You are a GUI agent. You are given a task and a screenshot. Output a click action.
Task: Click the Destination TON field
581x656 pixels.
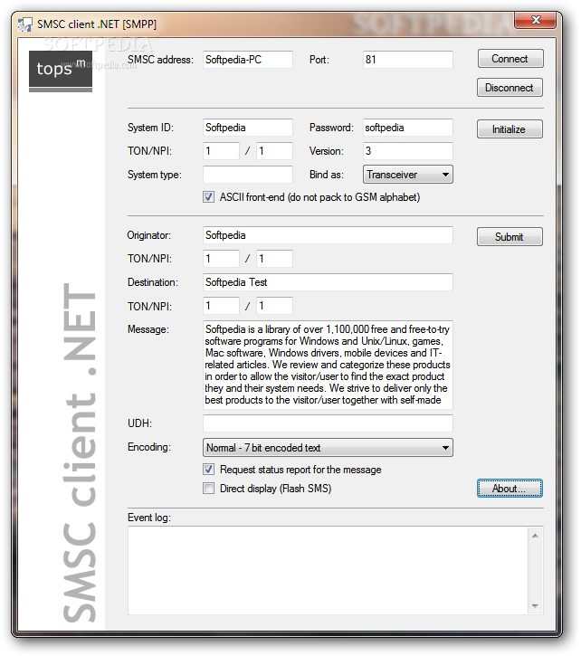pyautogui.click(x=221, y=306)
